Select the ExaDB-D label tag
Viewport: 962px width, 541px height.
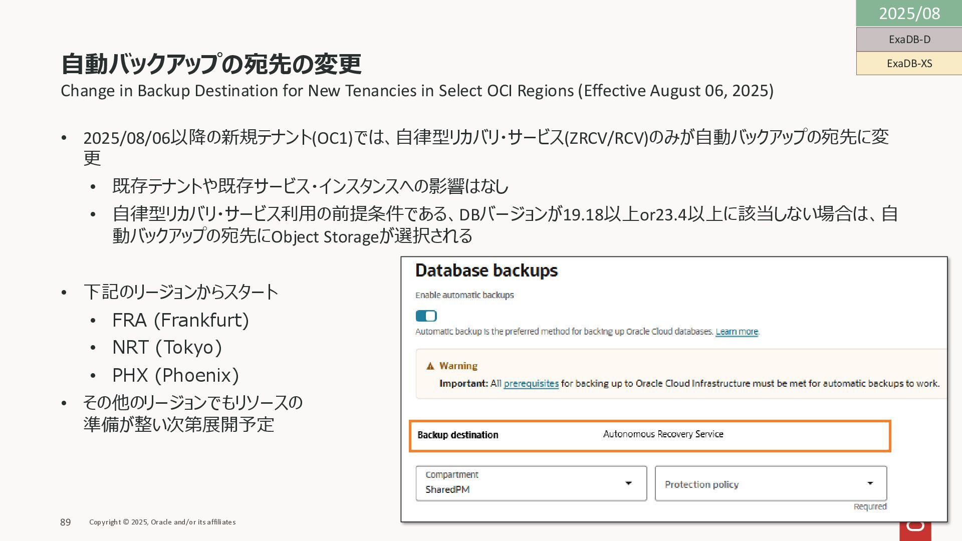pyautogui.click(x=909, y=40)
